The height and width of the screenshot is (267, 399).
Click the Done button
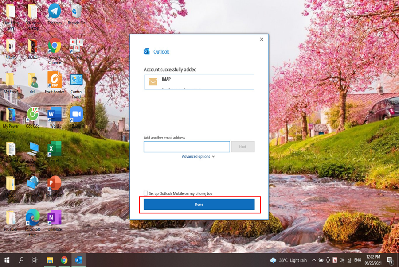tap(199, 204)
